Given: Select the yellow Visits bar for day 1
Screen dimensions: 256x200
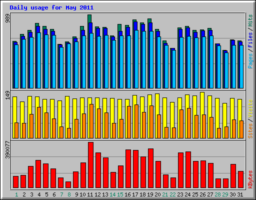Looking at the screenshot, I should 14,109.
